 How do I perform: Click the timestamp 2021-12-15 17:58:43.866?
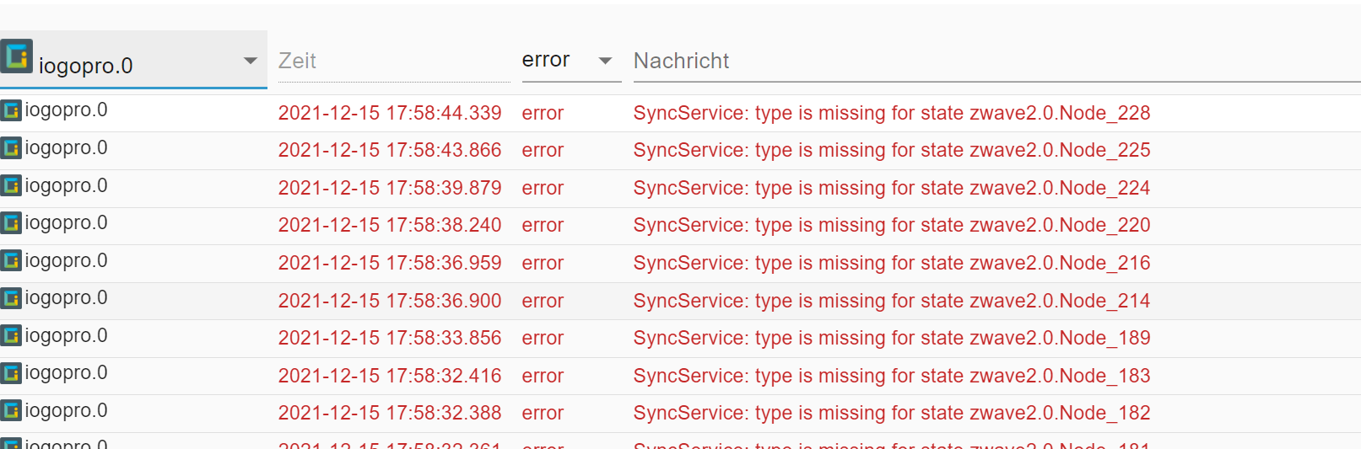click(390, 150)
